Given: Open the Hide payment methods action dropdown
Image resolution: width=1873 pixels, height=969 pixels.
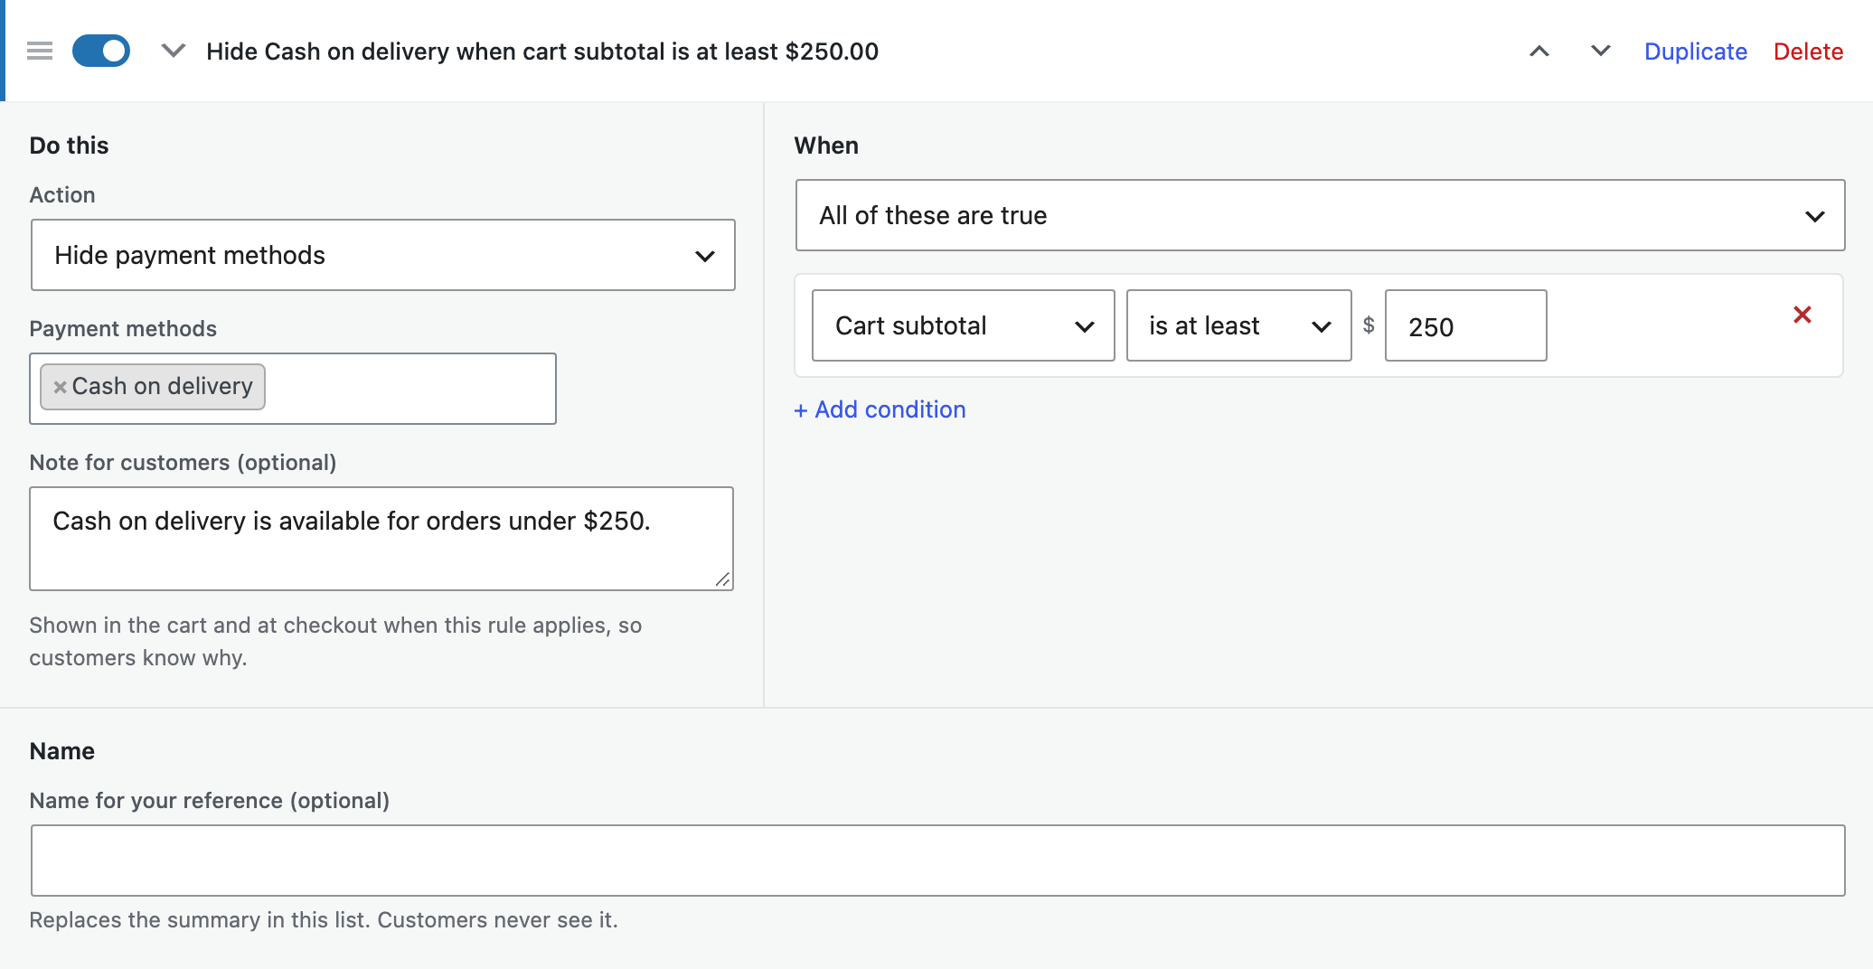Looking at the screenshot, I should point(383,255).
